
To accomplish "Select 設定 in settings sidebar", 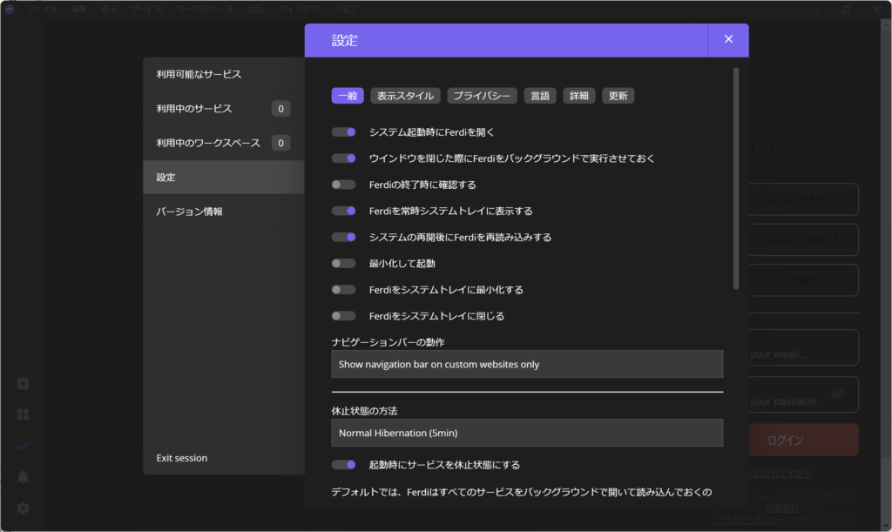I will click(x=224, y=177).
